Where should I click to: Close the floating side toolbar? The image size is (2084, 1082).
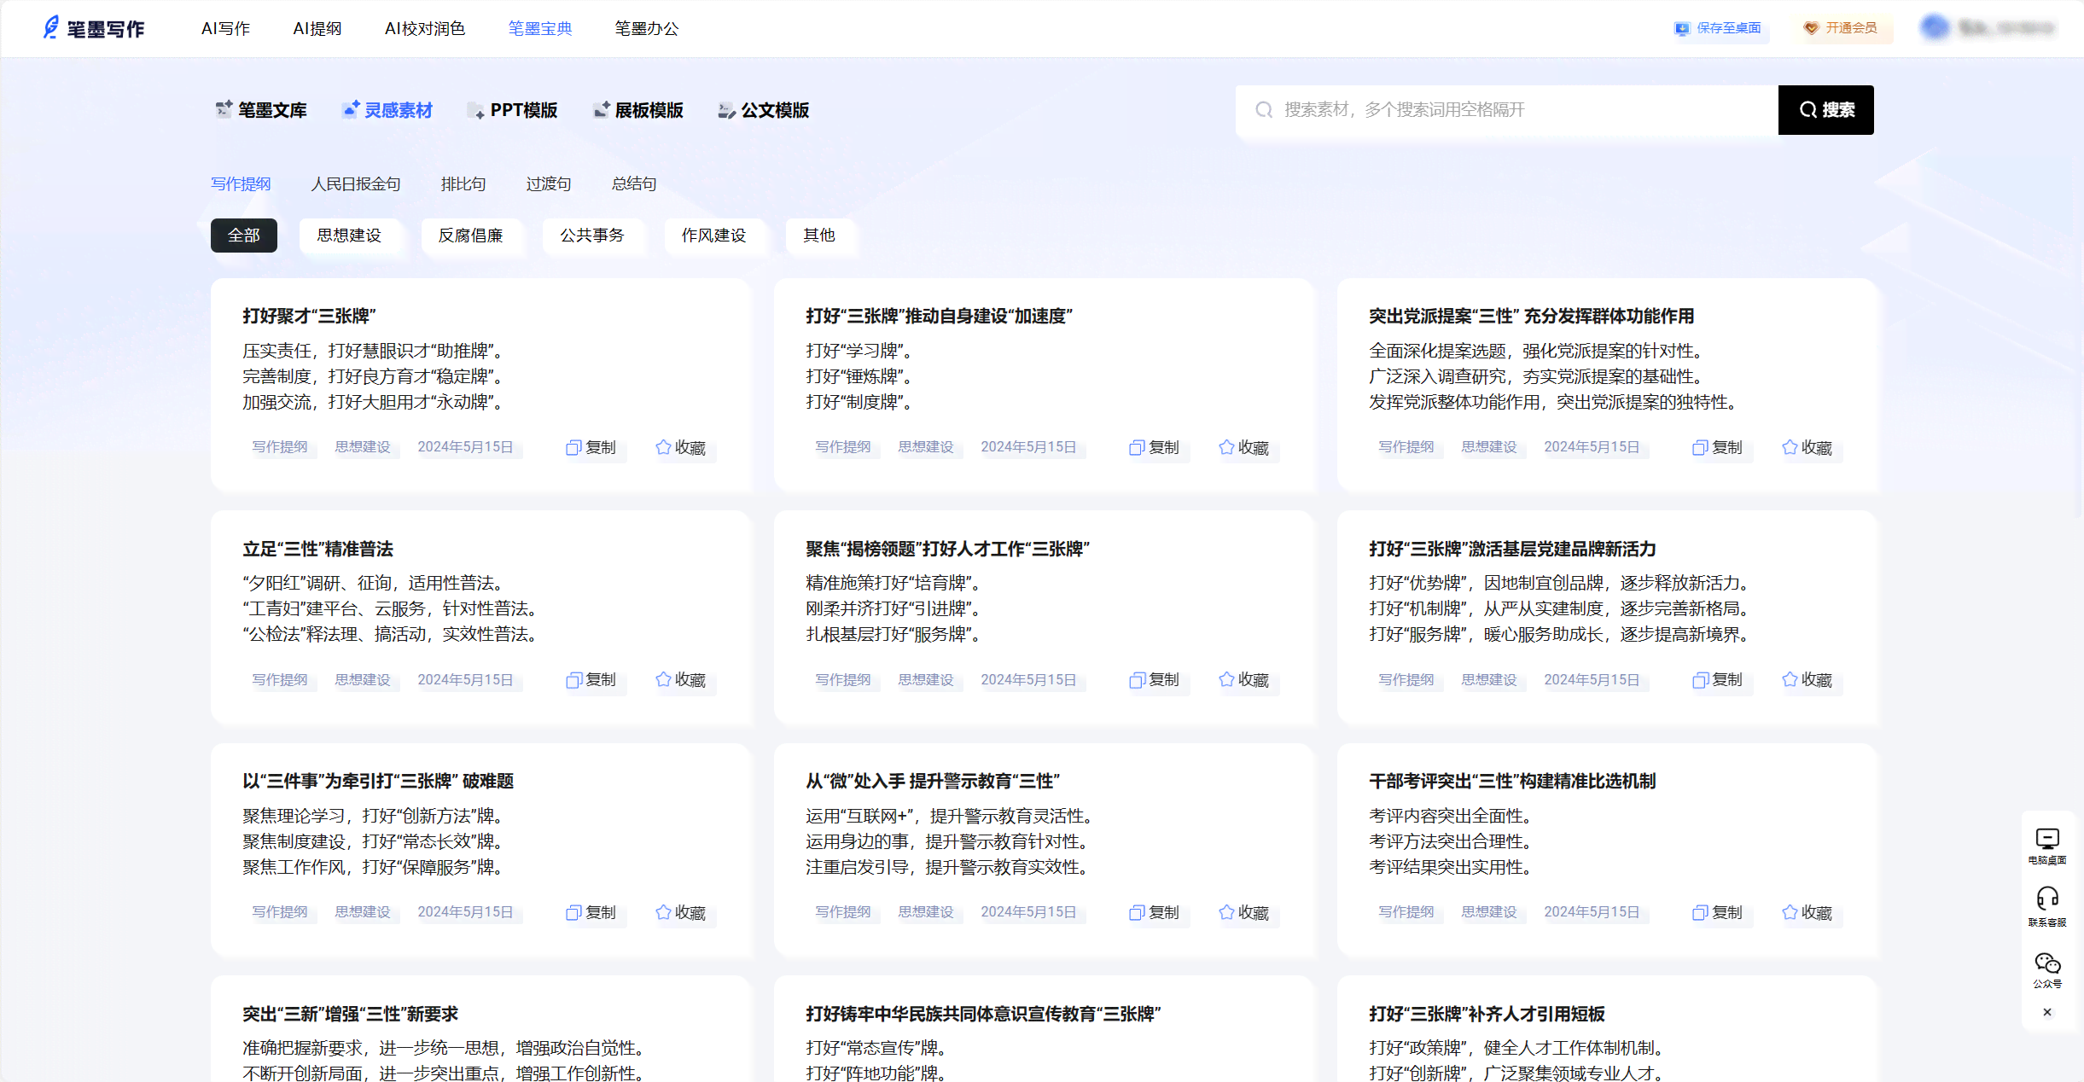pyautogui.click(x=2047, y=1012)
